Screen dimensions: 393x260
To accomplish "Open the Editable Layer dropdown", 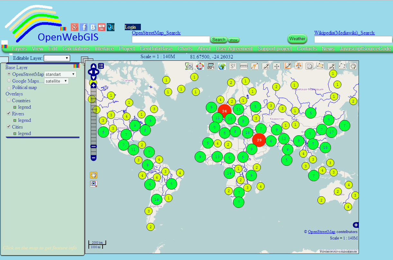I will [x=57, y=58].
